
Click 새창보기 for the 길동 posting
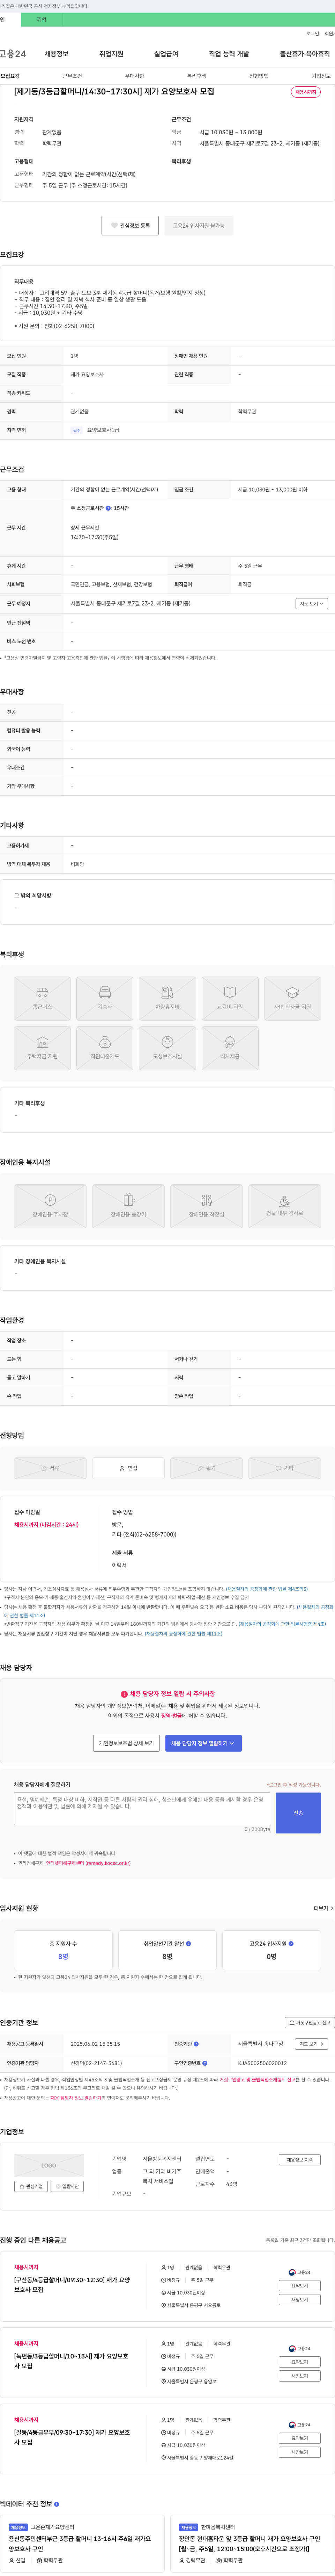300,2452
